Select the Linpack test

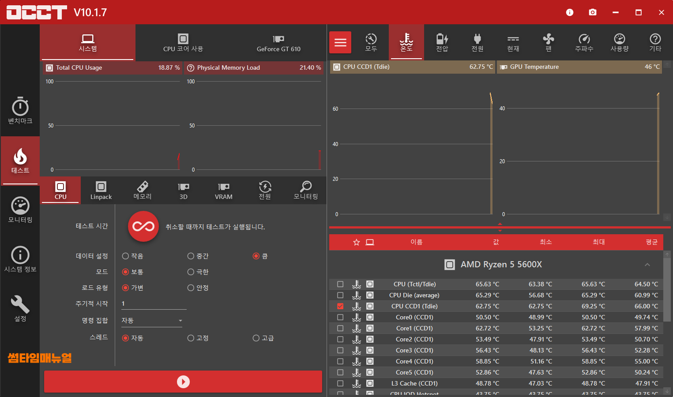101,191
